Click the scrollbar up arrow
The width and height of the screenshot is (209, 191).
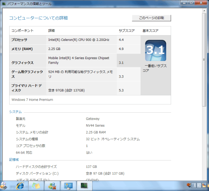coord(204,11)
